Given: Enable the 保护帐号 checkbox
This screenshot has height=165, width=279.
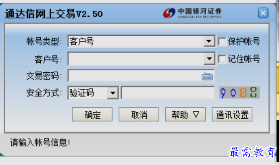Looking at the screenshot, I should tap(222, 42).
